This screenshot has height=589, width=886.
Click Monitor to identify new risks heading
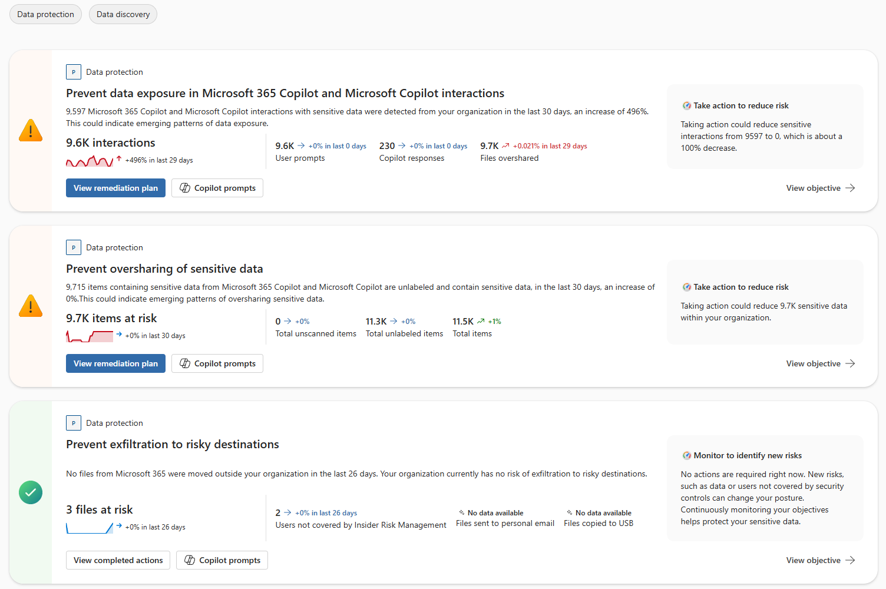pyautogui.click(x=748, y=455)
